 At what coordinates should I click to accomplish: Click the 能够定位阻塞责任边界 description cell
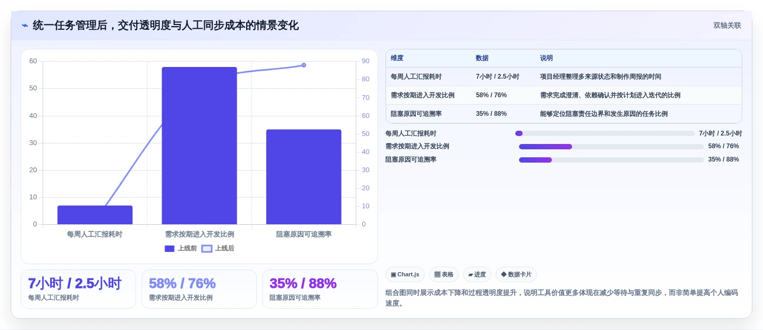coord(604,114)
